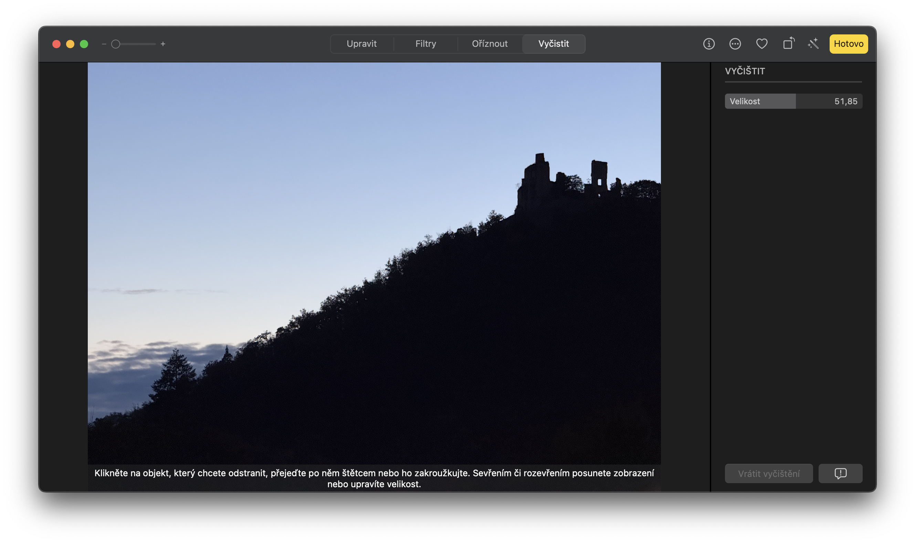Click the green fullscreen window button

pyautogui.click(x=84, y=44)
